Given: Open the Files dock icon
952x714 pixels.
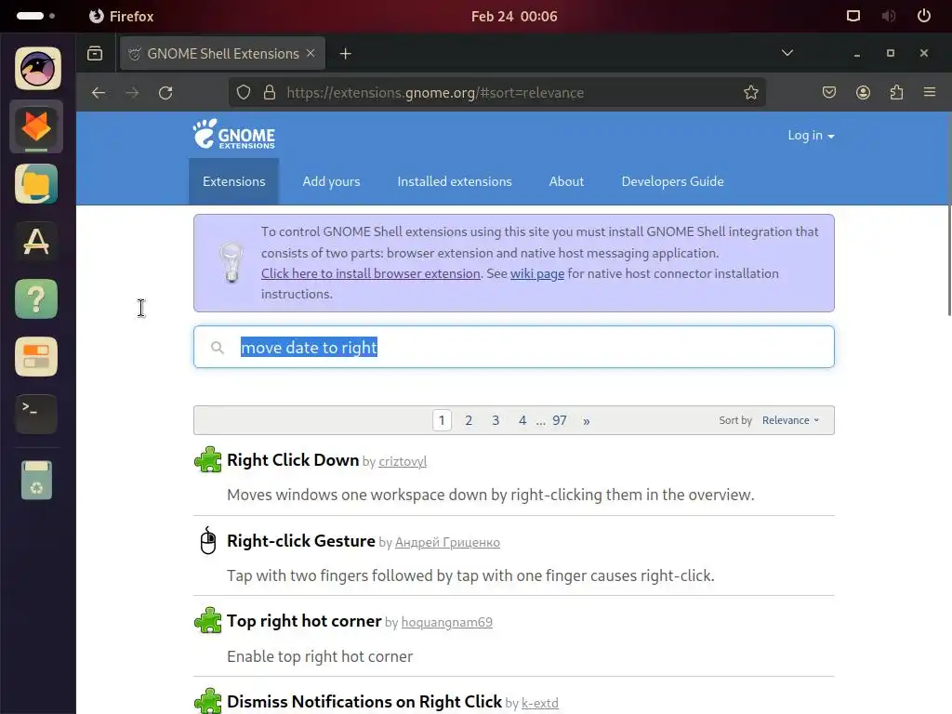Looking at the screenshot, I should [36, 184].
